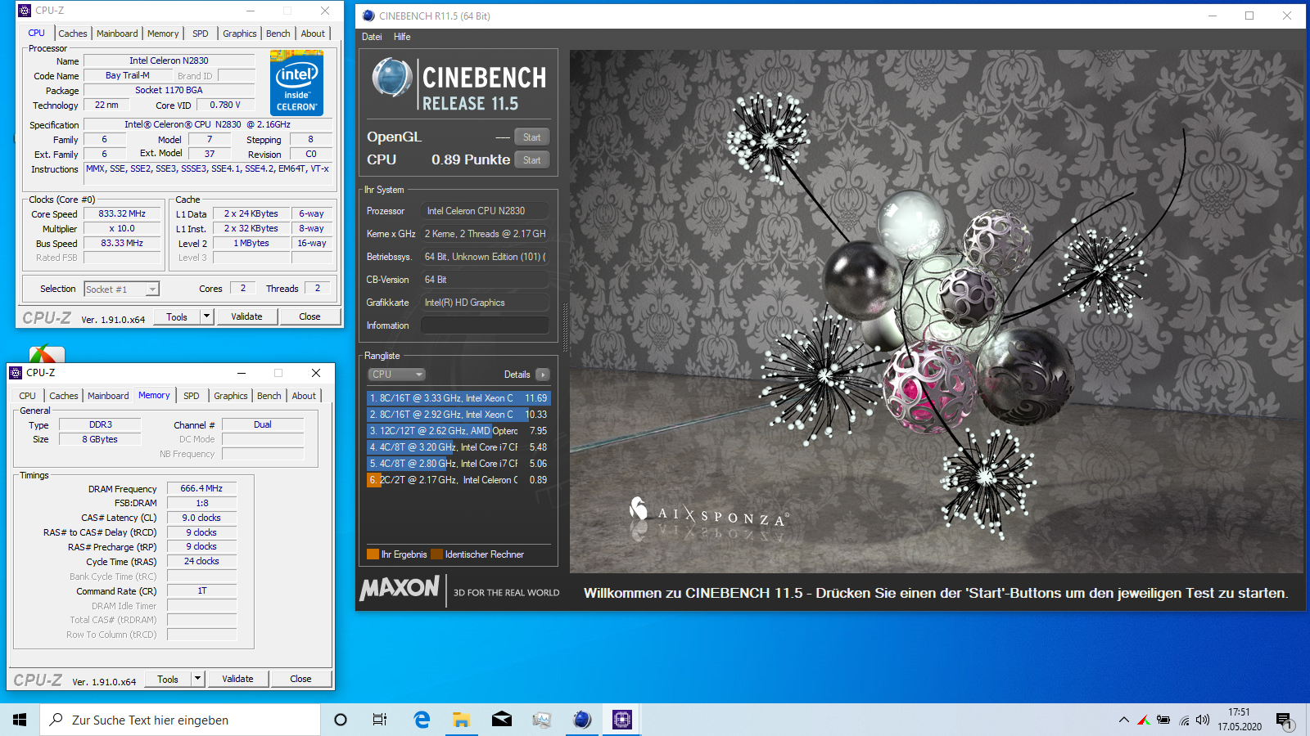The image size is (1310, 736).
Task: Click Close button in top CPU-Z
Action: pos(309,316)
